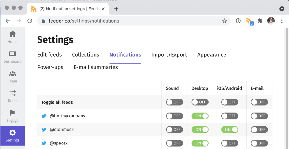Enable Sound for @spacex
This screenshot has width=289, height=149.
pos(174,143)
